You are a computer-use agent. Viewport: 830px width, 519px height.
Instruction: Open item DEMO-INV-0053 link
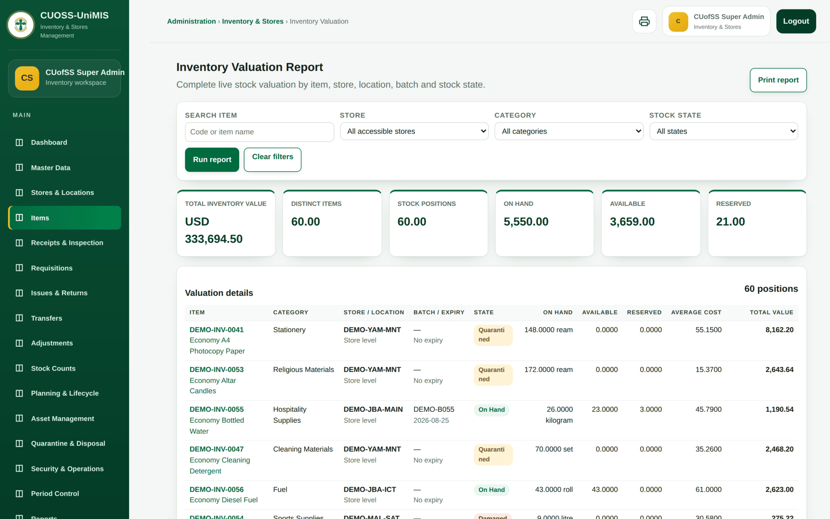point(217,369)
